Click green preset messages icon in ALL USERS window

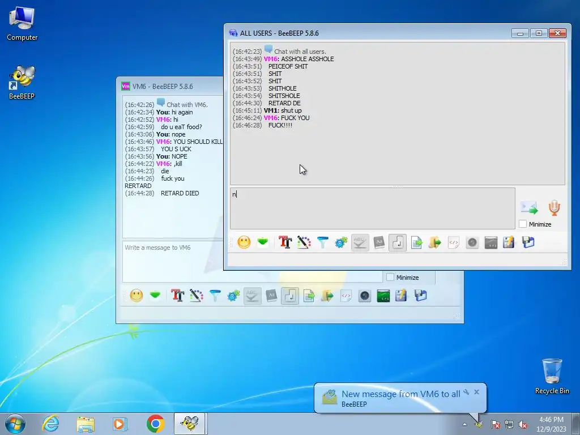pos(263,242)
